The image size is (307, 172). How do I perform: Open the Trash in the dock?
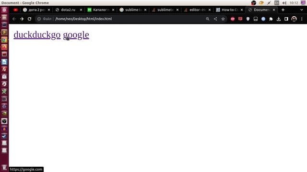tap(4, 168)
